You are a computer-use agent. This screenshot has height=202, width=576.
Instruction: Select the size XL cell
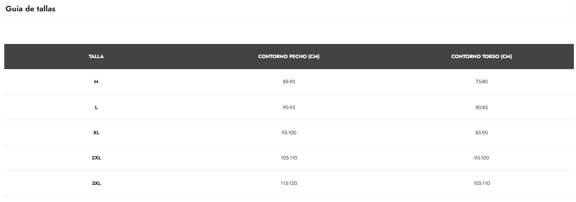(96, 133)
